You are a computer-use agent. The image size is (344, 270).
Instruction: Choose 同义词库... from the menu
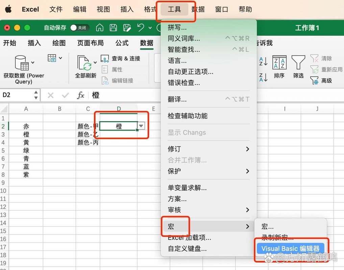208,38
